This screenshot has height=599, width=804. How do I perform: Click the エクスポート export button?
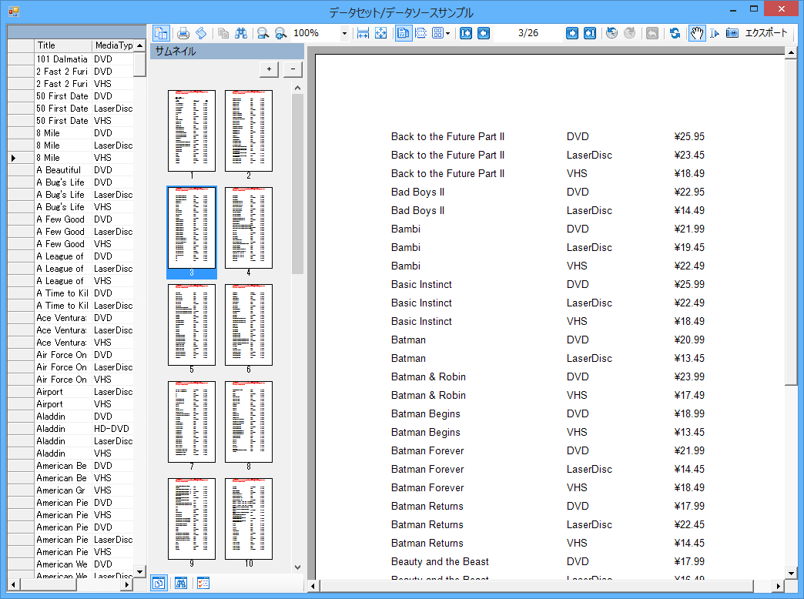tap(766, 33)
